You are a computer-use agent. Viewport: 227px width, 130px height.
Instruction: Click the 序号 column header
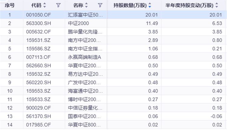click(10, 5)
